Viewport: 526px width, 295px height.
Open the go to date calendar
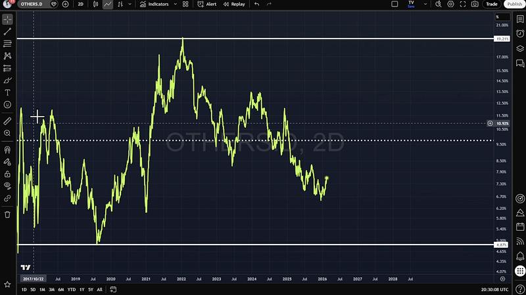tap(113, 290)
